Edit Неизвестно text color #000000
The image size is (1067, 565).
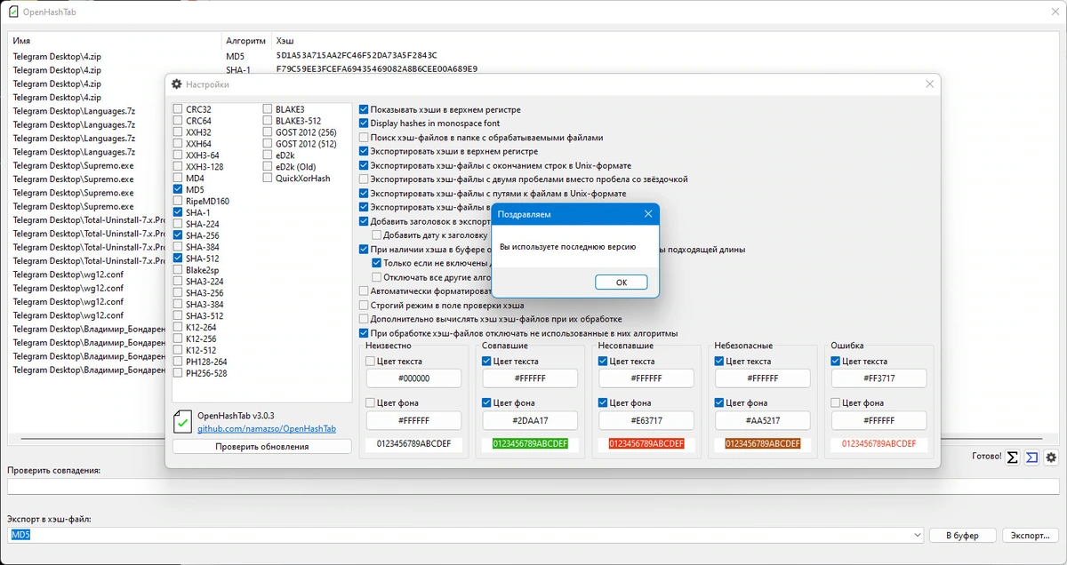point(413,378)
